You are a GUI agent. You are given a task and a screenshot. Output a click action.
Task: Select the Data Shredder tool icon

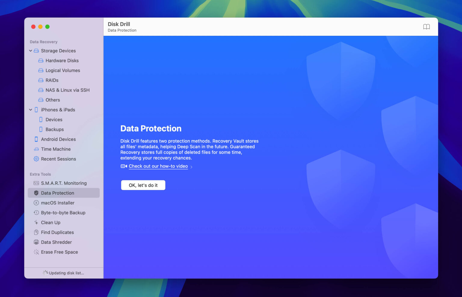(x=36, y=242)
